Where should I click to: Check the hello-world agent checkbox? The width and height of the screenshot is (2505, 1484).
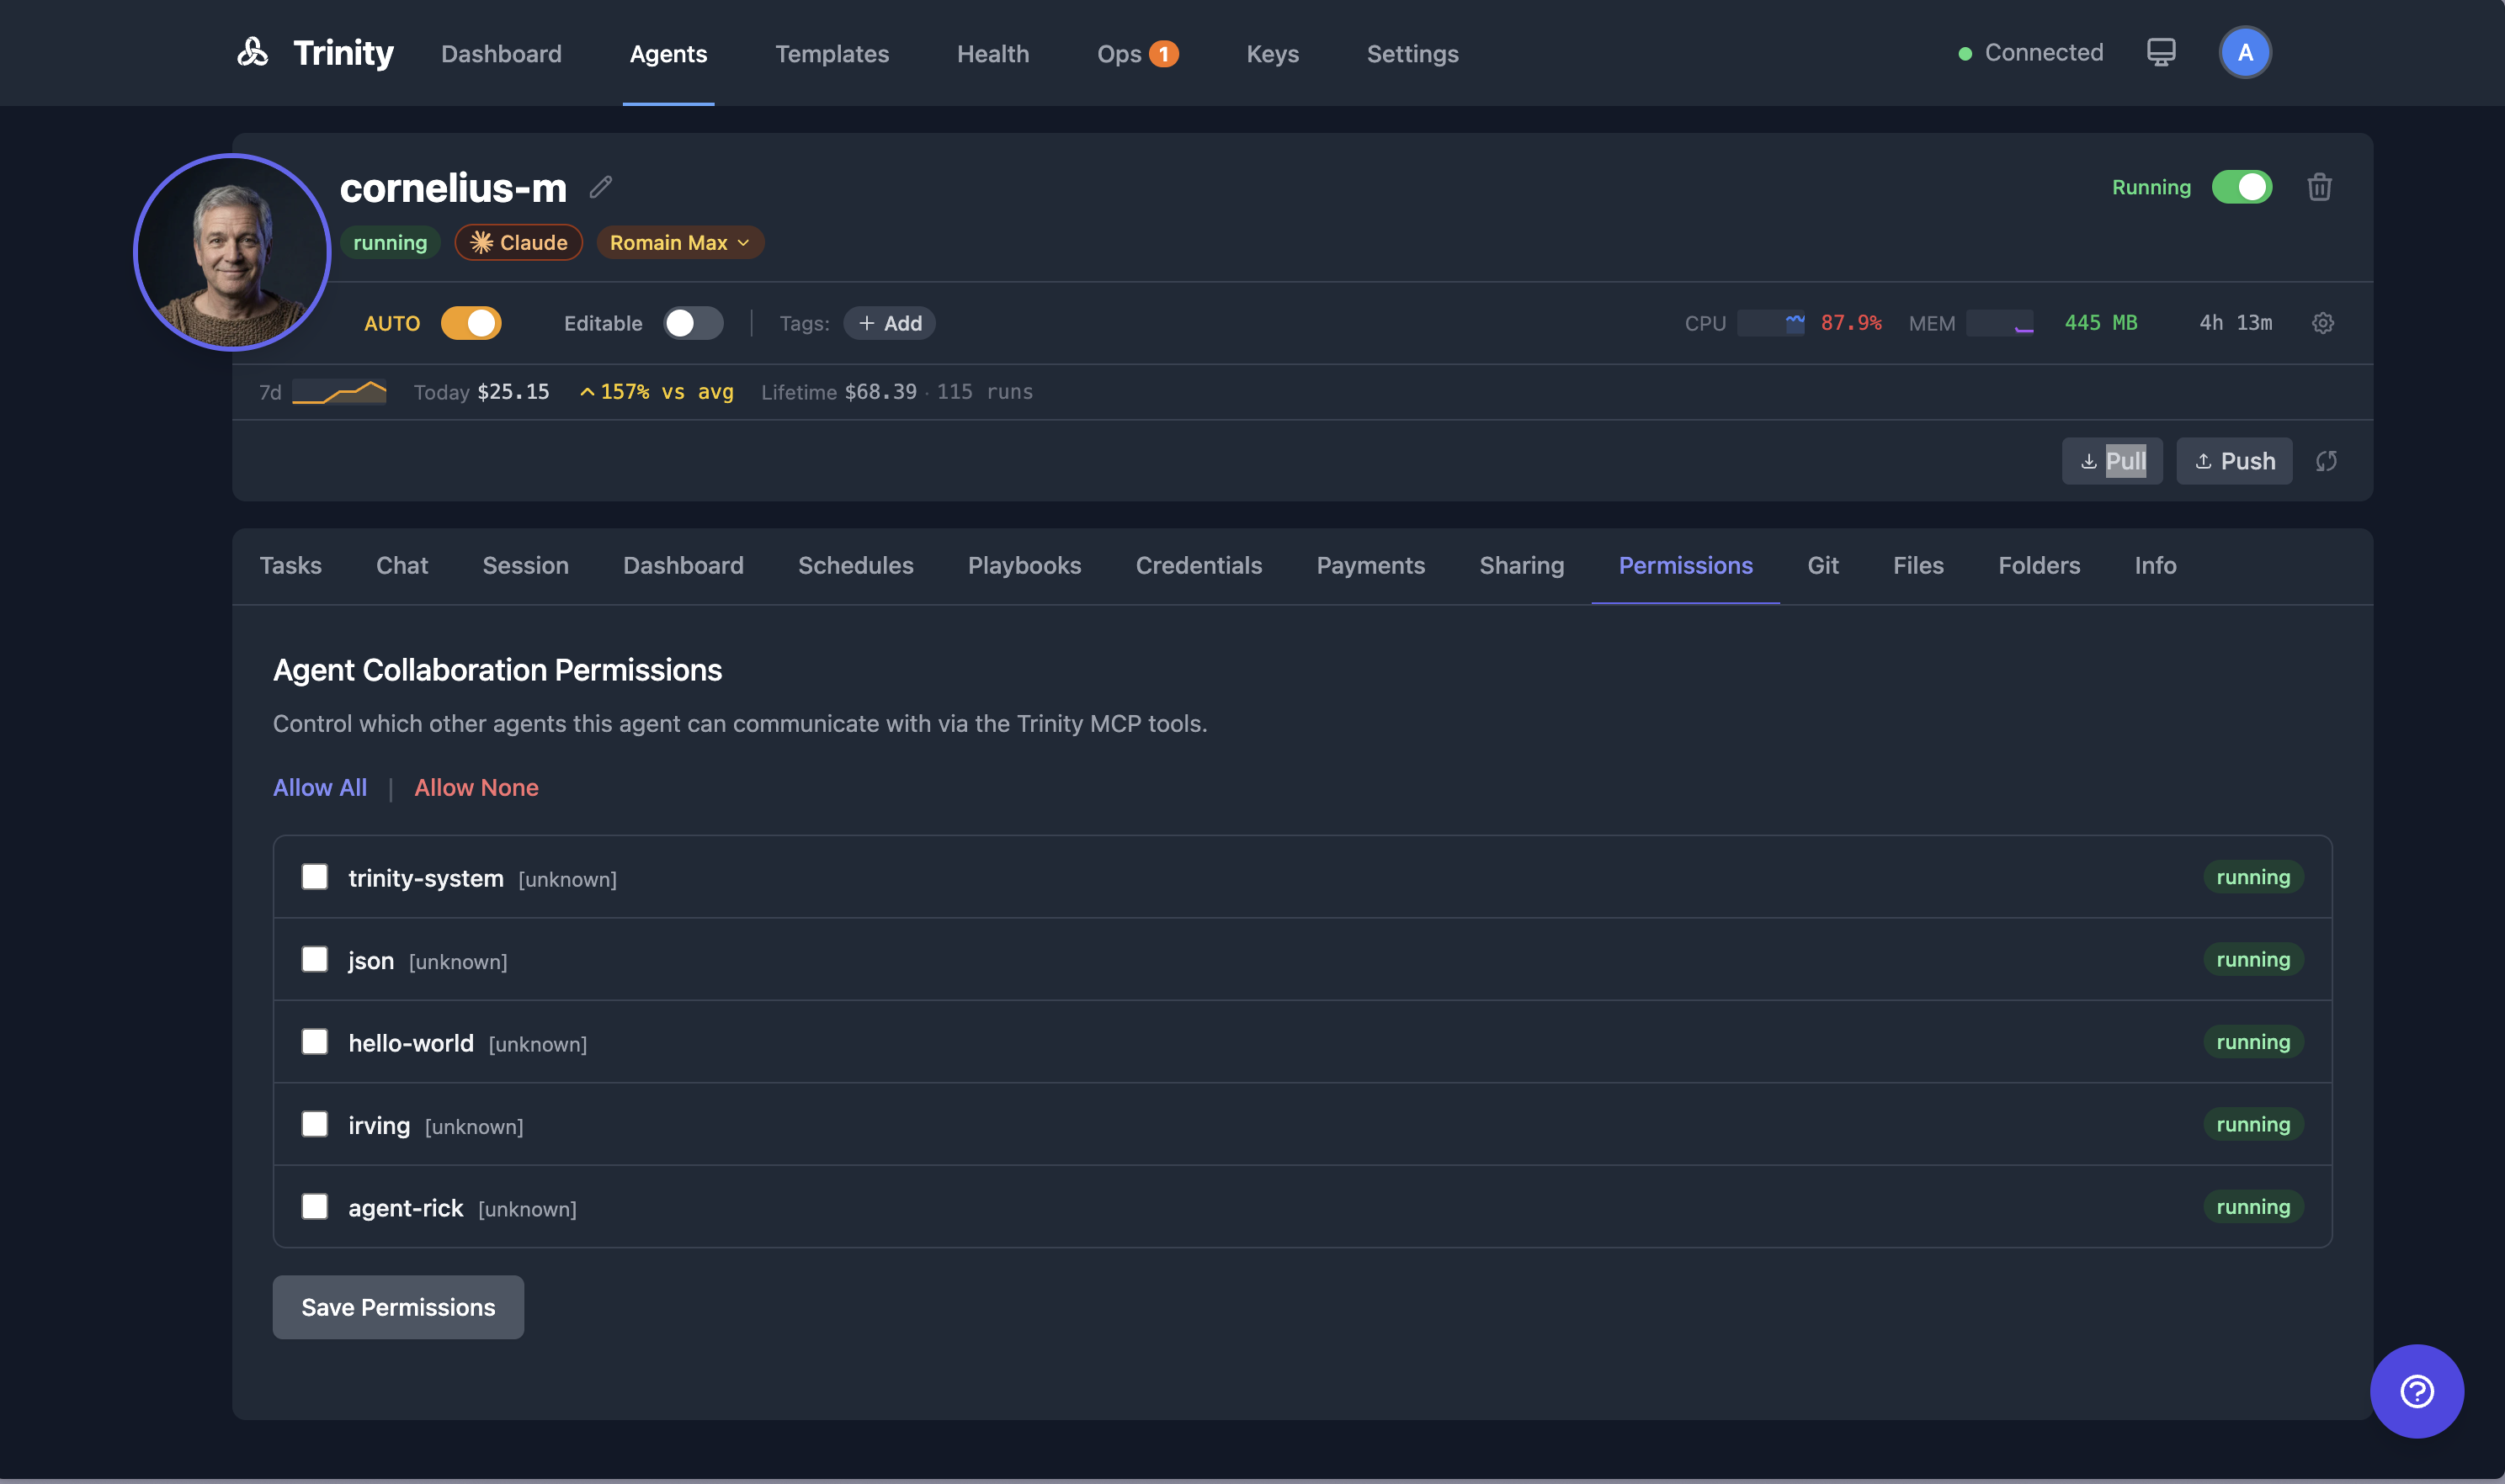click(x=314, y=1041)
